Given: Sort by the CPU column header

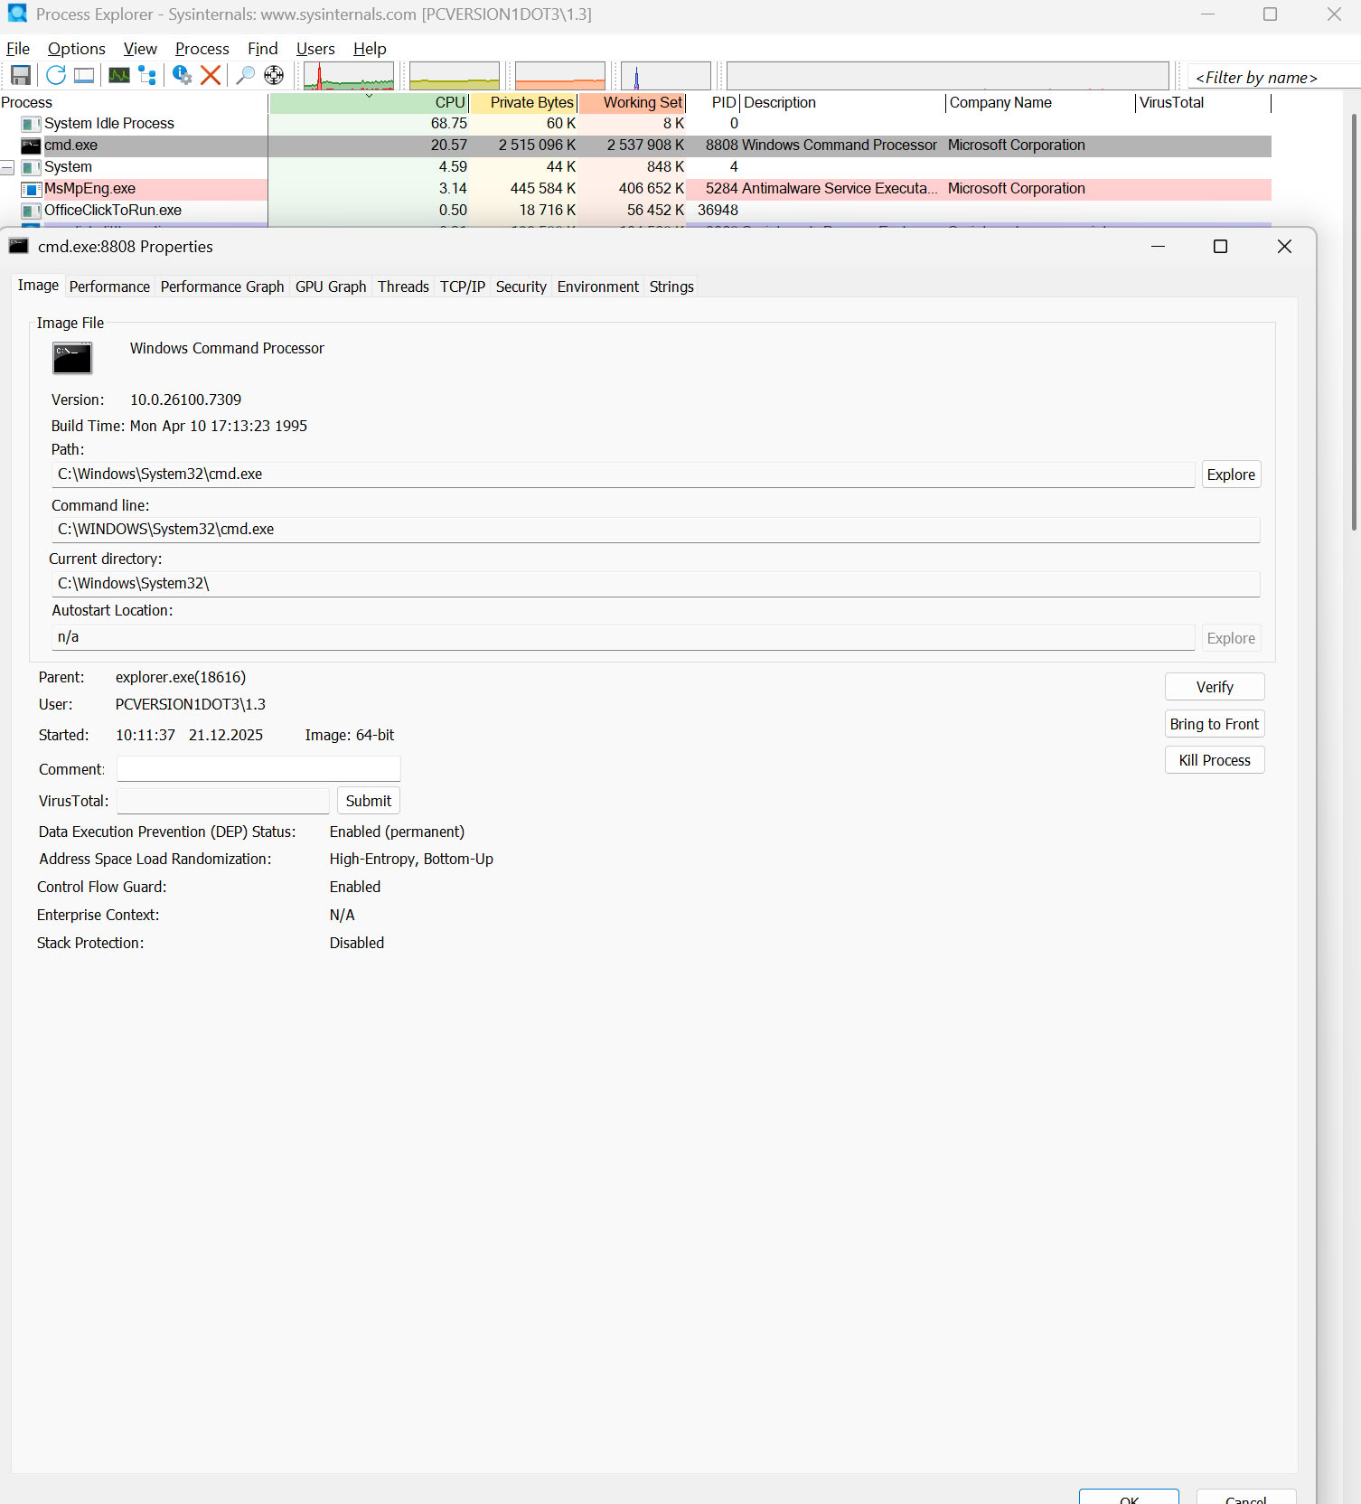Looking at the screenshot, I should 369,103.
